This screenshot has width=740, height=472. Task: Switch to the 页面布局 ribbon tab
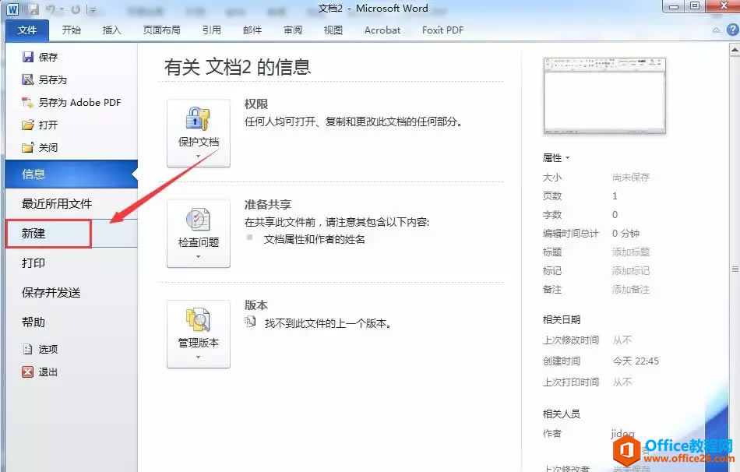(x=161, y=30)
